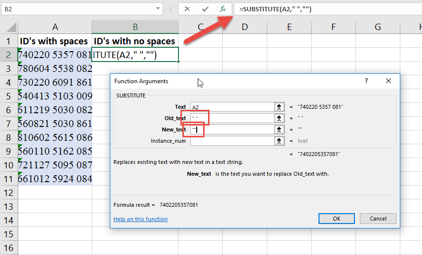This screenshot has height=255, width=422.
Task: Select column D header
Action: (x=245, y=27)
